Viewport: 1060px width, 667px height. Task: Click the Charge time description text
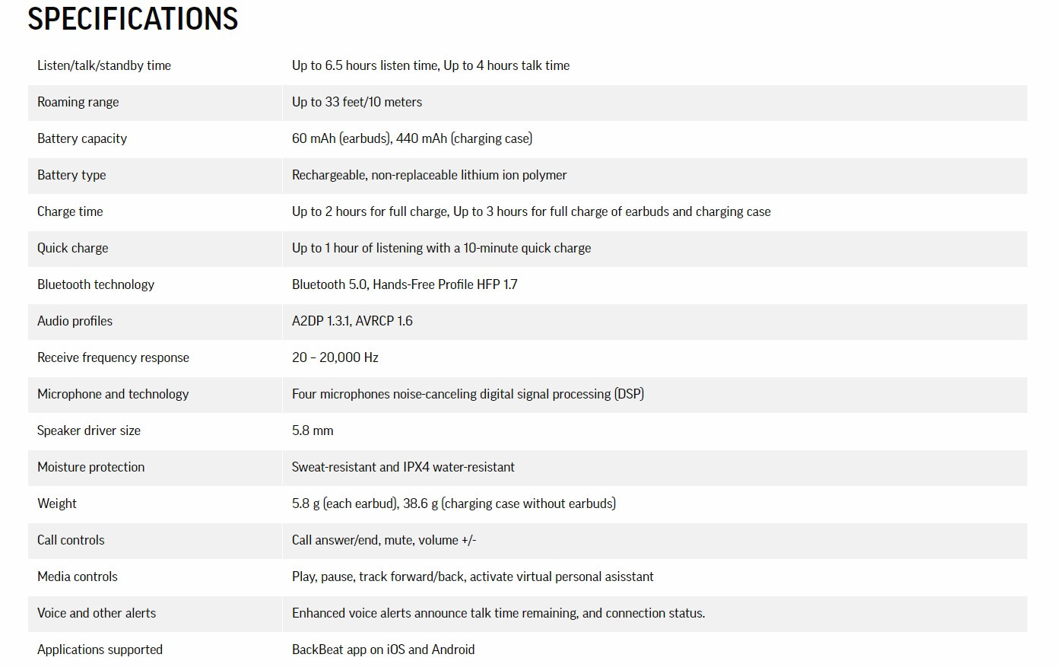tap(531, 211)
